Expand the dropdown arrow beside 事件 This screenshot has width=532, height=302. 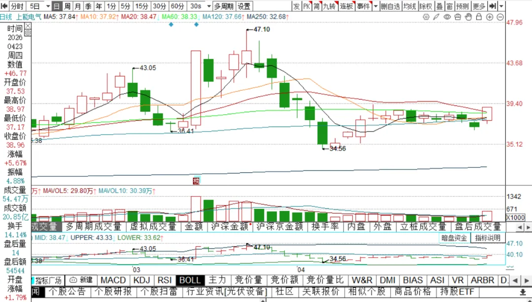point(375,6)
